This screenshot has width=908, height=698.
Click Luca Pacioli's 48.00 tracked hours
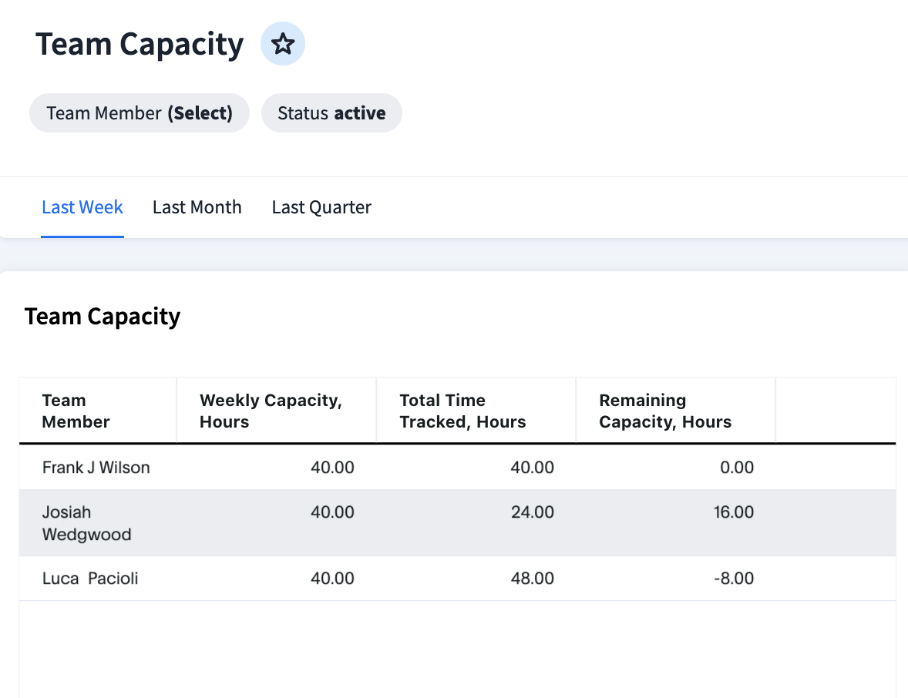pyautogui.click(x=532, y=579)
